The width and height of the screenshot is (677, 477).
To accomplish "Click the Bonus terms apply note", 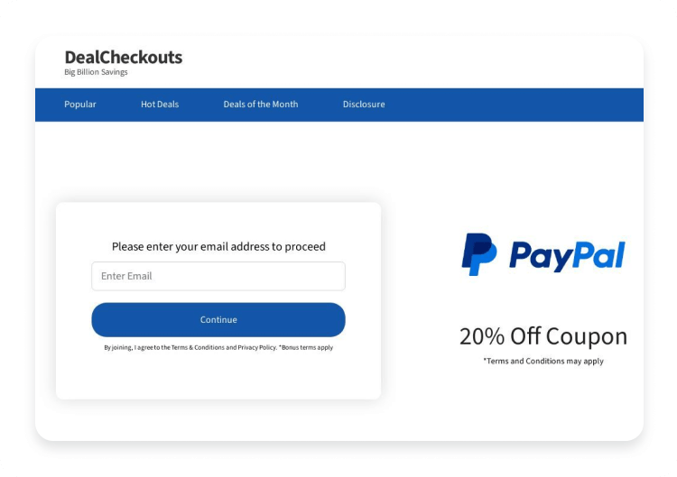I will (306, 348).
